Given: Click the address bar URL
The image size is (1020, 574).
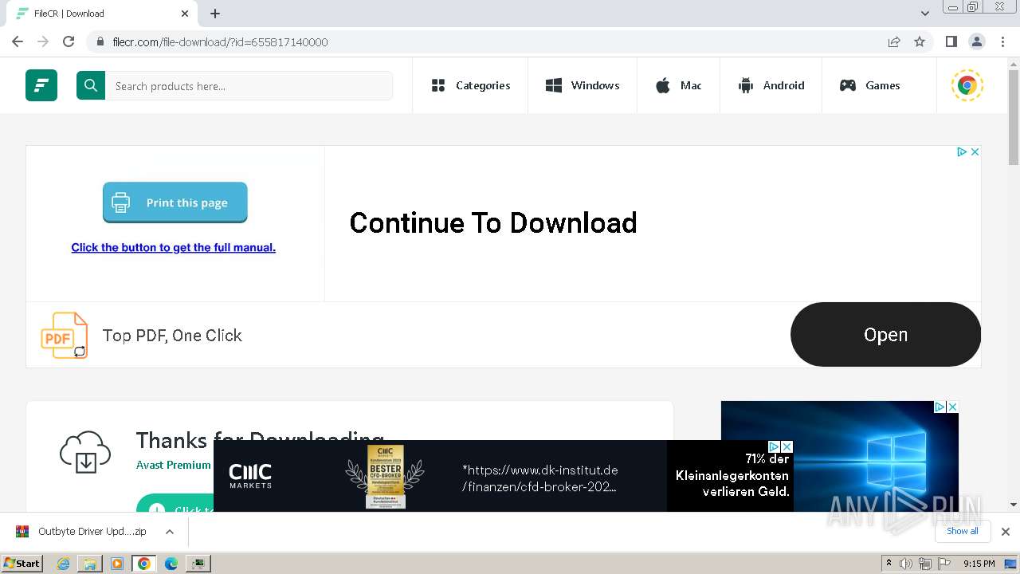Looking at the screenshot, I should point(221,42).
